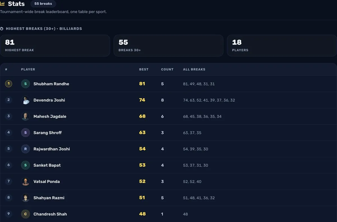The width and height of the screenshot is (337, 222).
Task: Click count 1 in Chandresh Shah row
Action: coord(162,214)
